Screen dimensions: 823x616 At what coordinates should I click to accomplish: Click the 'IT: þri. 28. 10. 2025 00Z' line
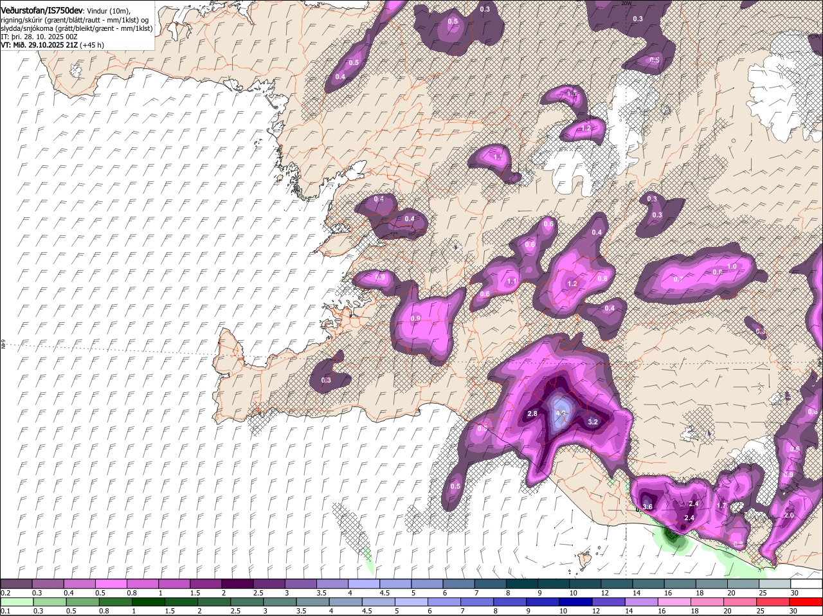point(38,37)
